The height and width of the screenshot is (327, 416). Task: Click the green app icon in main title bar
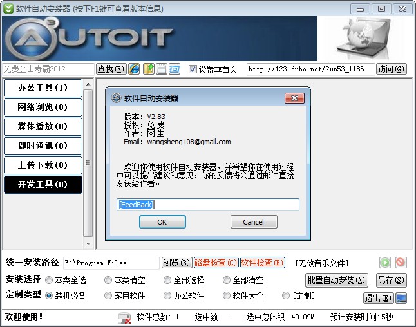[8, 8]
